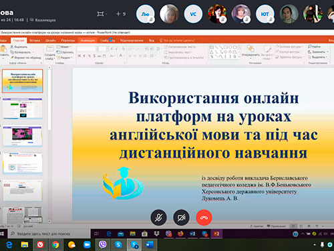
Task: Open participant 'Лю' avatar
Action: 145,14
